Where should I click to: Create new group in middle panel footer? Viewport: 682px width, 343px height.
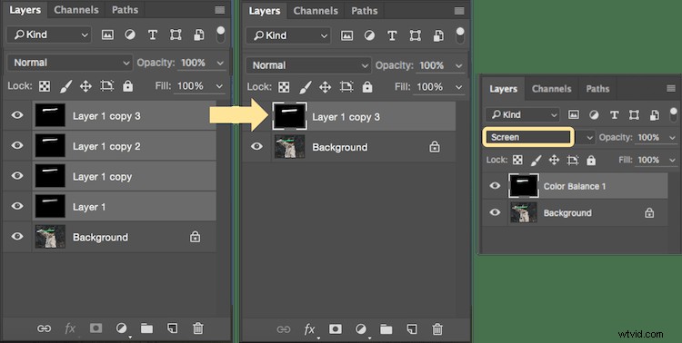point(386,328)
